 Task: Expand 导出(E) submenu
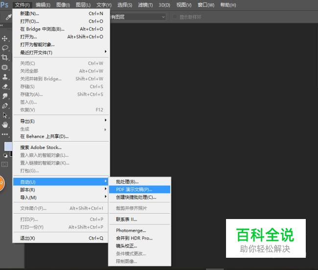pos(61,122)
